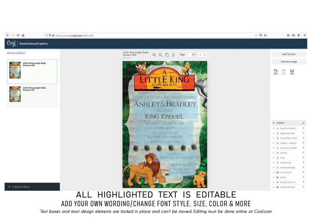Toggle the Snap magnet icon

pos(292,72)
